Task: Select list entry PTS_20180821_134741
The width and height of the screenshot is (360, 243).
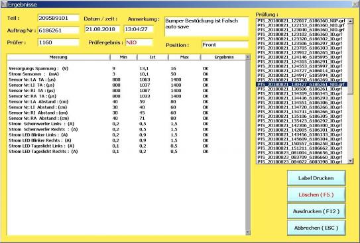Action: click(301, 112)
